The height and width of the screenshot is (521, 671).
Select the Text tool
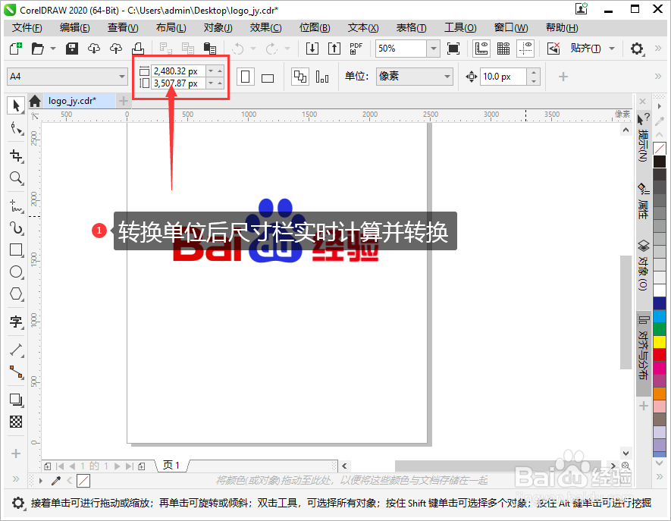point(16,321)
